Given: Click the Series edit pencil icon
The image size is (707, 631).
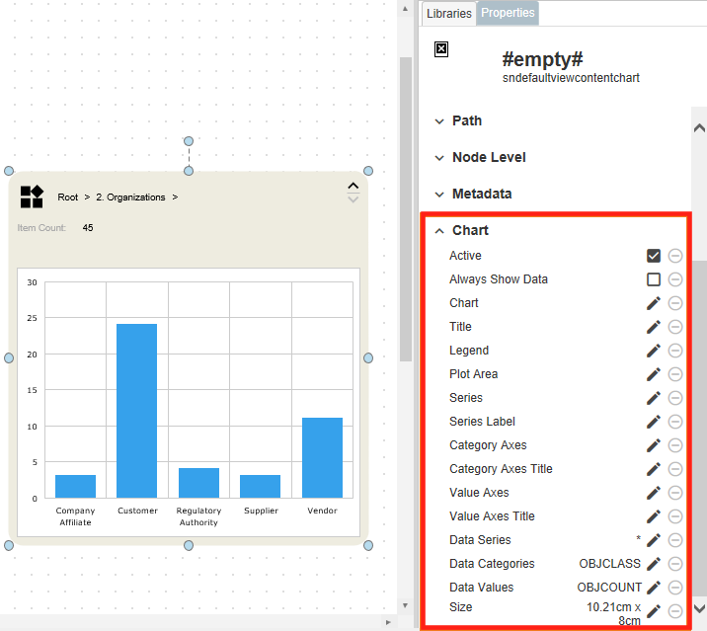Looking at the screenshot, I should pyautogui.click(x=653, y=398).
